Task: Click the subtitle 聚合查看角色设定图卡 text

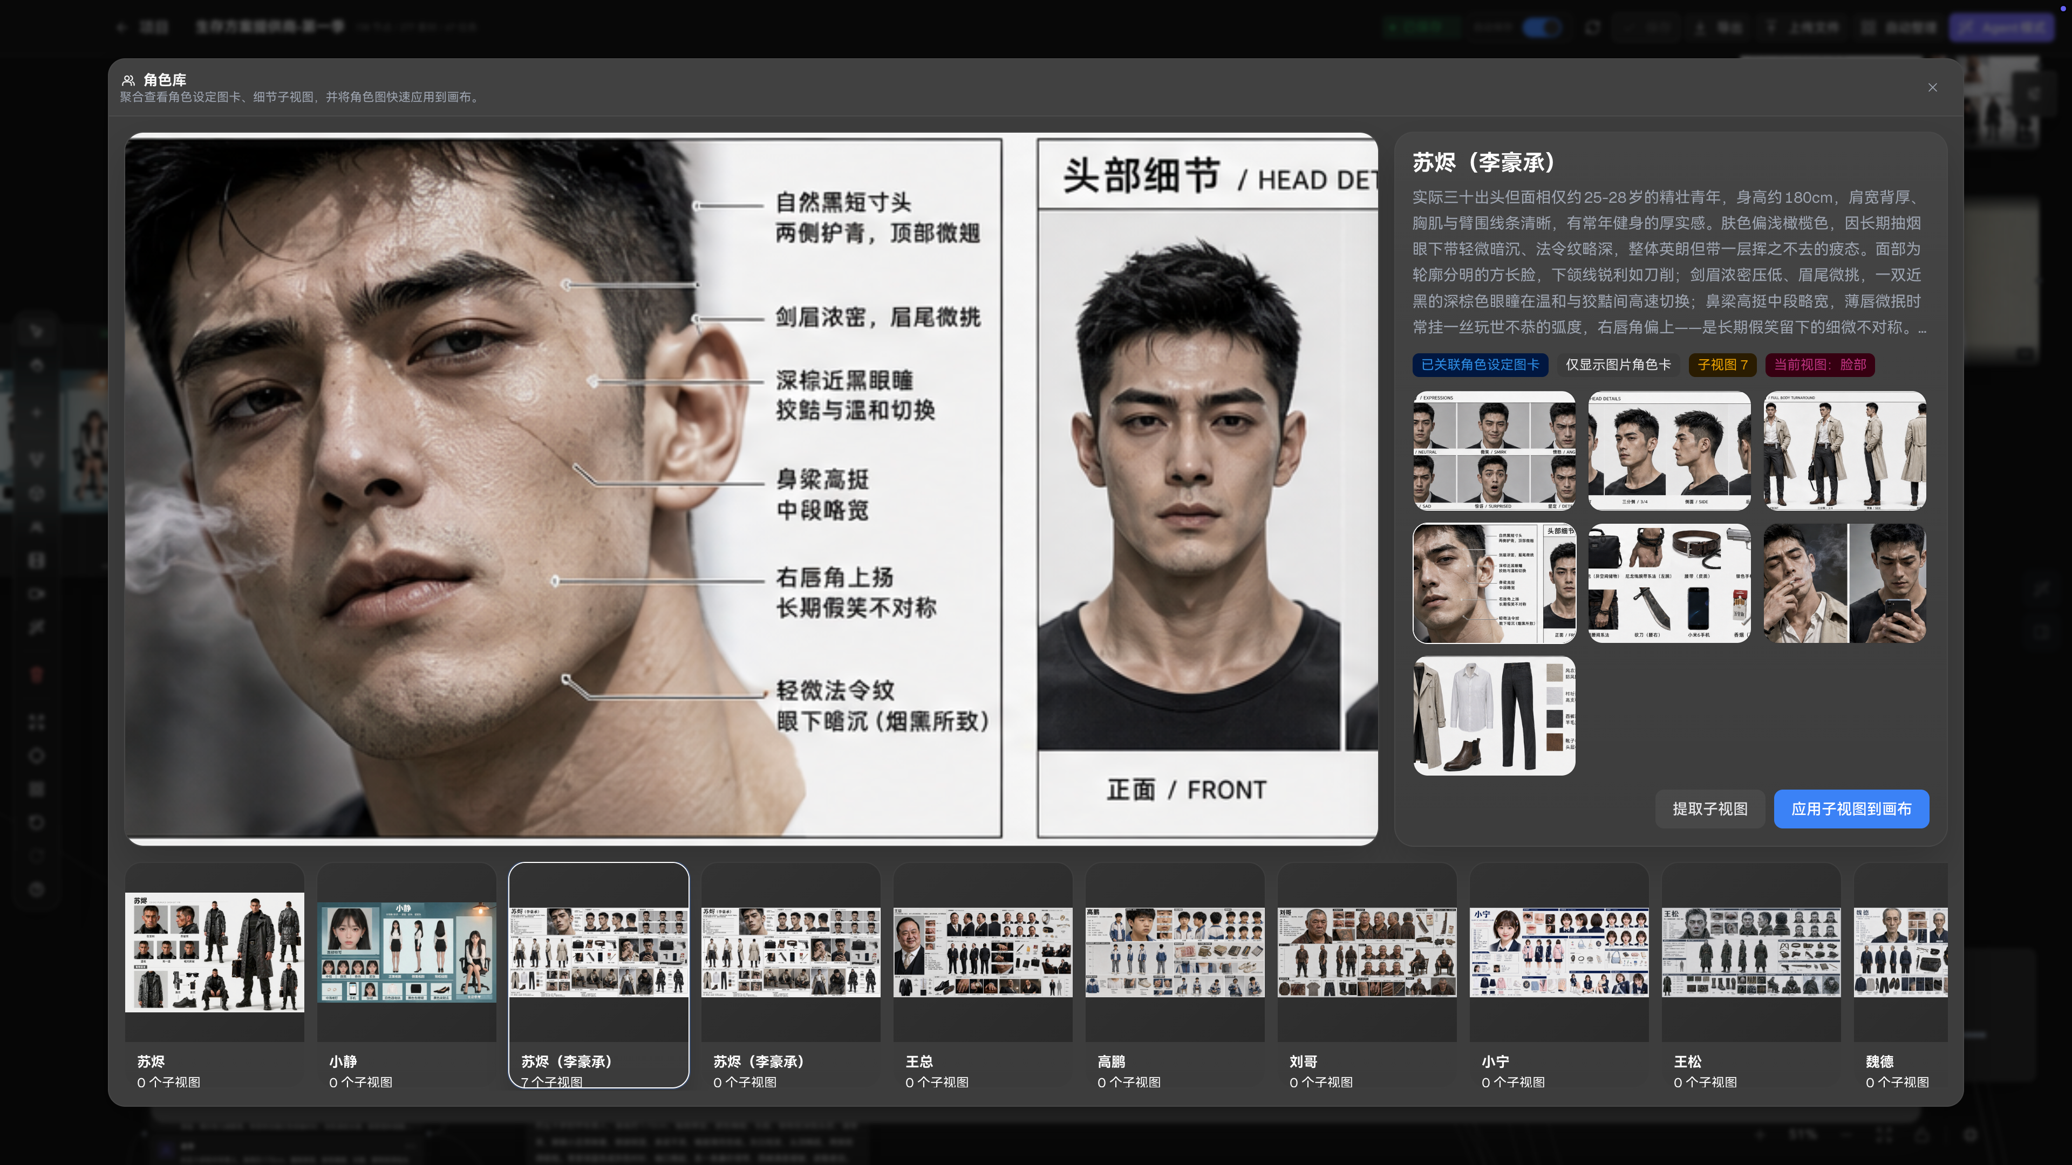Action: 301,97
